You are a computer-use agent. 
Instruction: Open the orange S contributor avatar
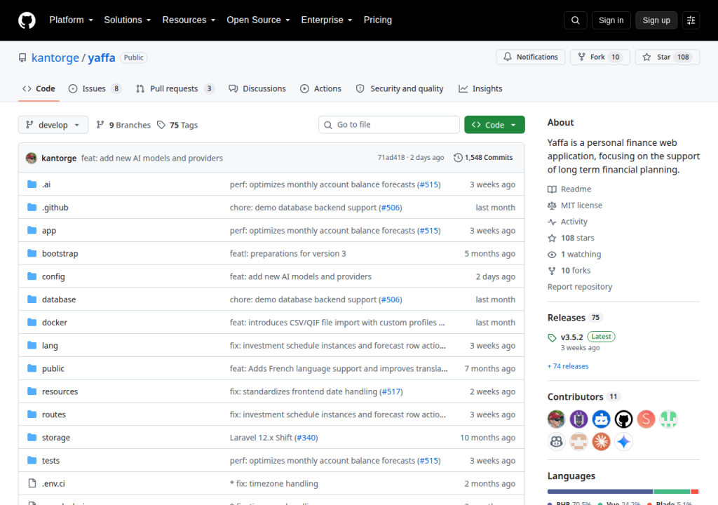point(646,419)
